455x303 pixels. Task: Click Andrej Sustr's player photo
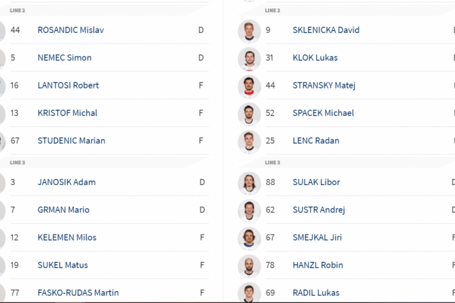coord(249,210)
